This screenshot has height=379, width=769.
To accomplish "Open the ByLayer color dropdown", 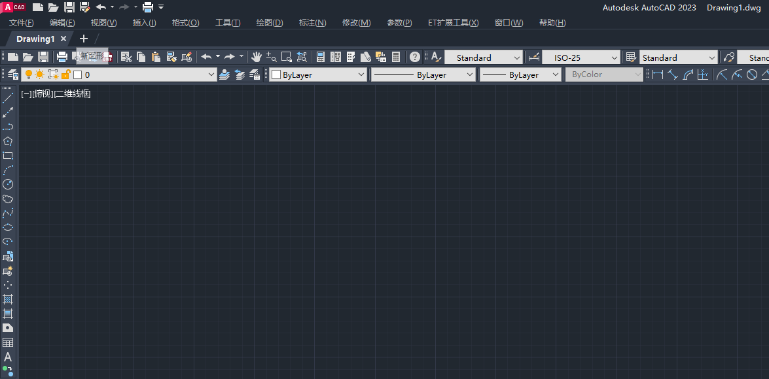I will point(361,75).
